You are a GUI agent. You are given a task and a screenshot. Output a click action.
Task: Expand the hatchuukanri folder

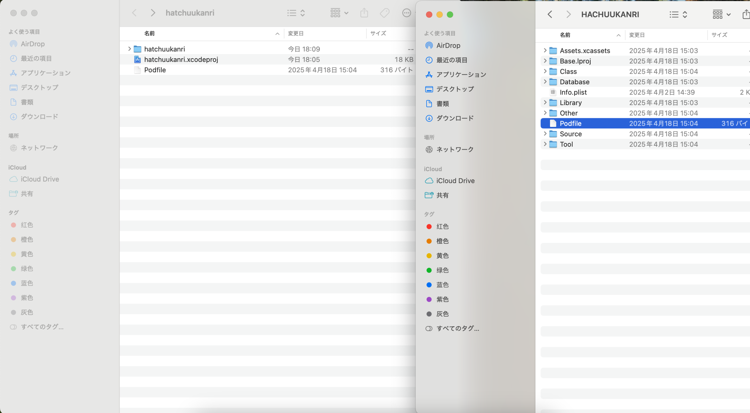[x=129, y=49]
